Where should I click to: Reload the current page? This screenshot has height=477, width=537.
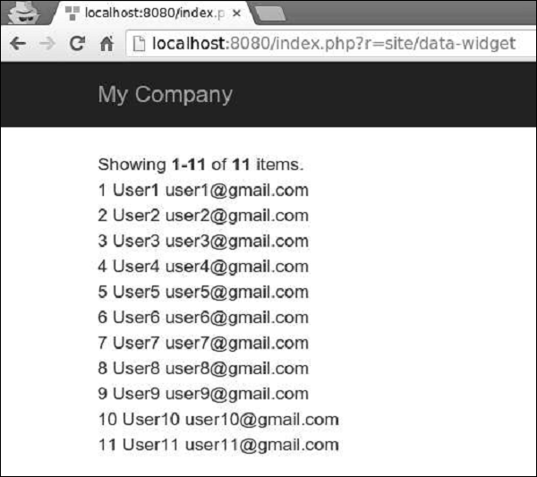click(x=77, y=43)
